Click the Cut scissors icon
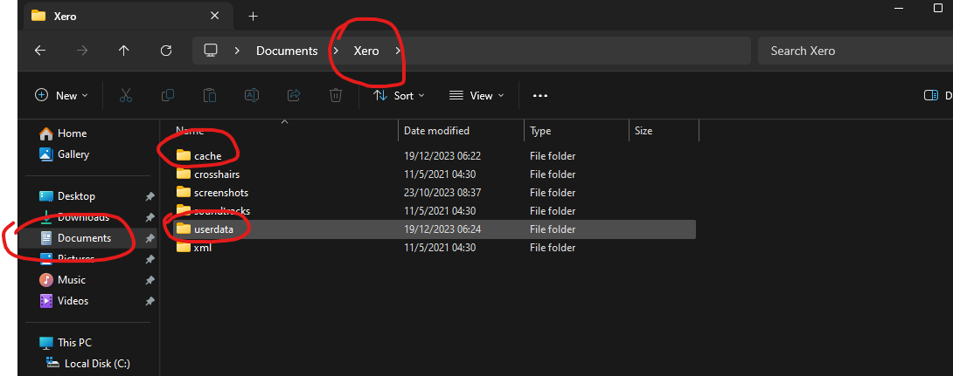Viewport: 953px width, 376px height. tap(126, 96)
